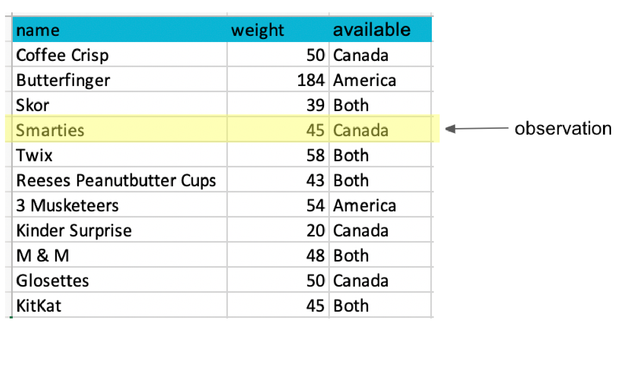Select the Kinder Surprise cell
625x378 pixels.
point(74,231)
